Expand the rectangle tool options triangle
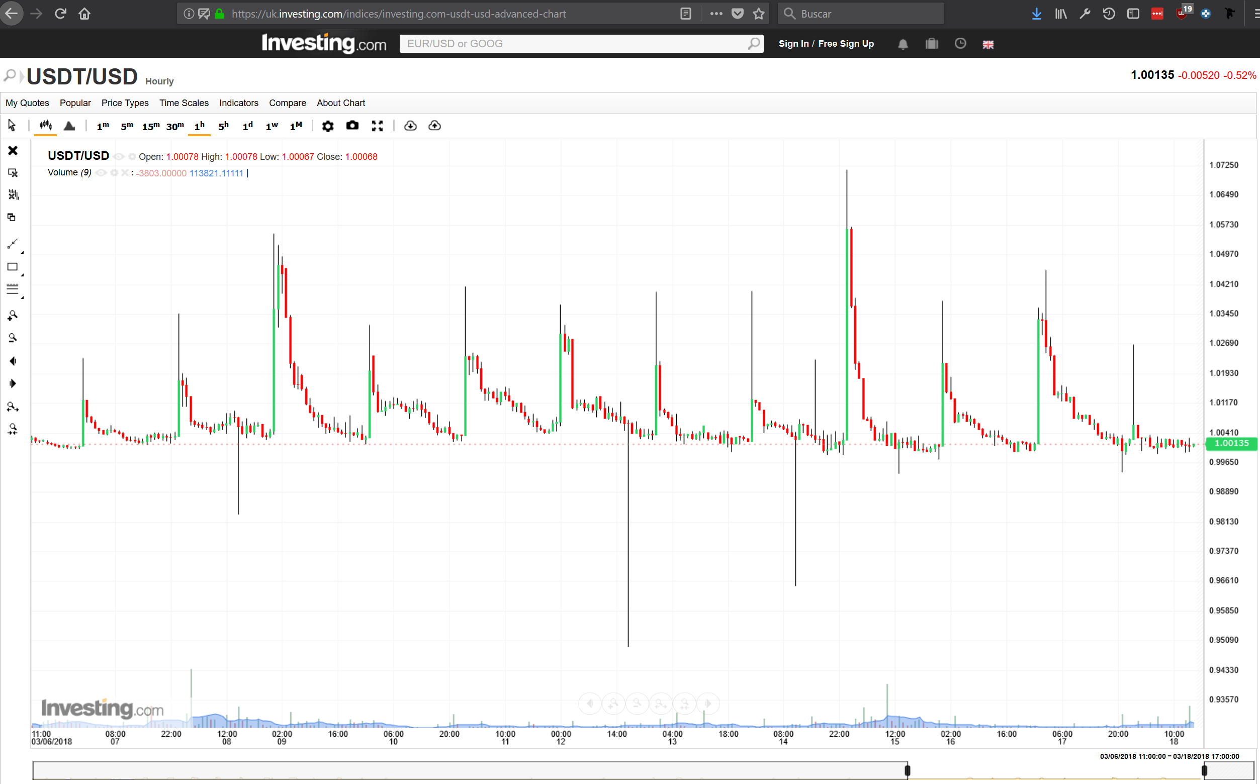This screenshot has width=1260, height=784. pyautogui.click(x=23, y=275)
